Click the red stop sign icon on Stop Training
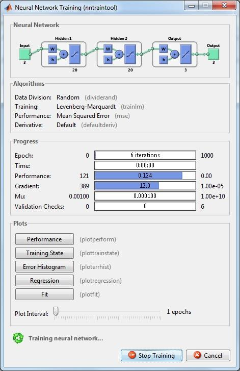The height and width of the screenshot is (371, 240). (132, 355)
